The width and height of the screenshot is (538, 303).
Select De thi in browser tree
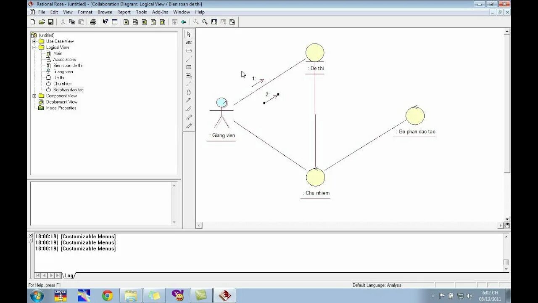coord(59,78)
